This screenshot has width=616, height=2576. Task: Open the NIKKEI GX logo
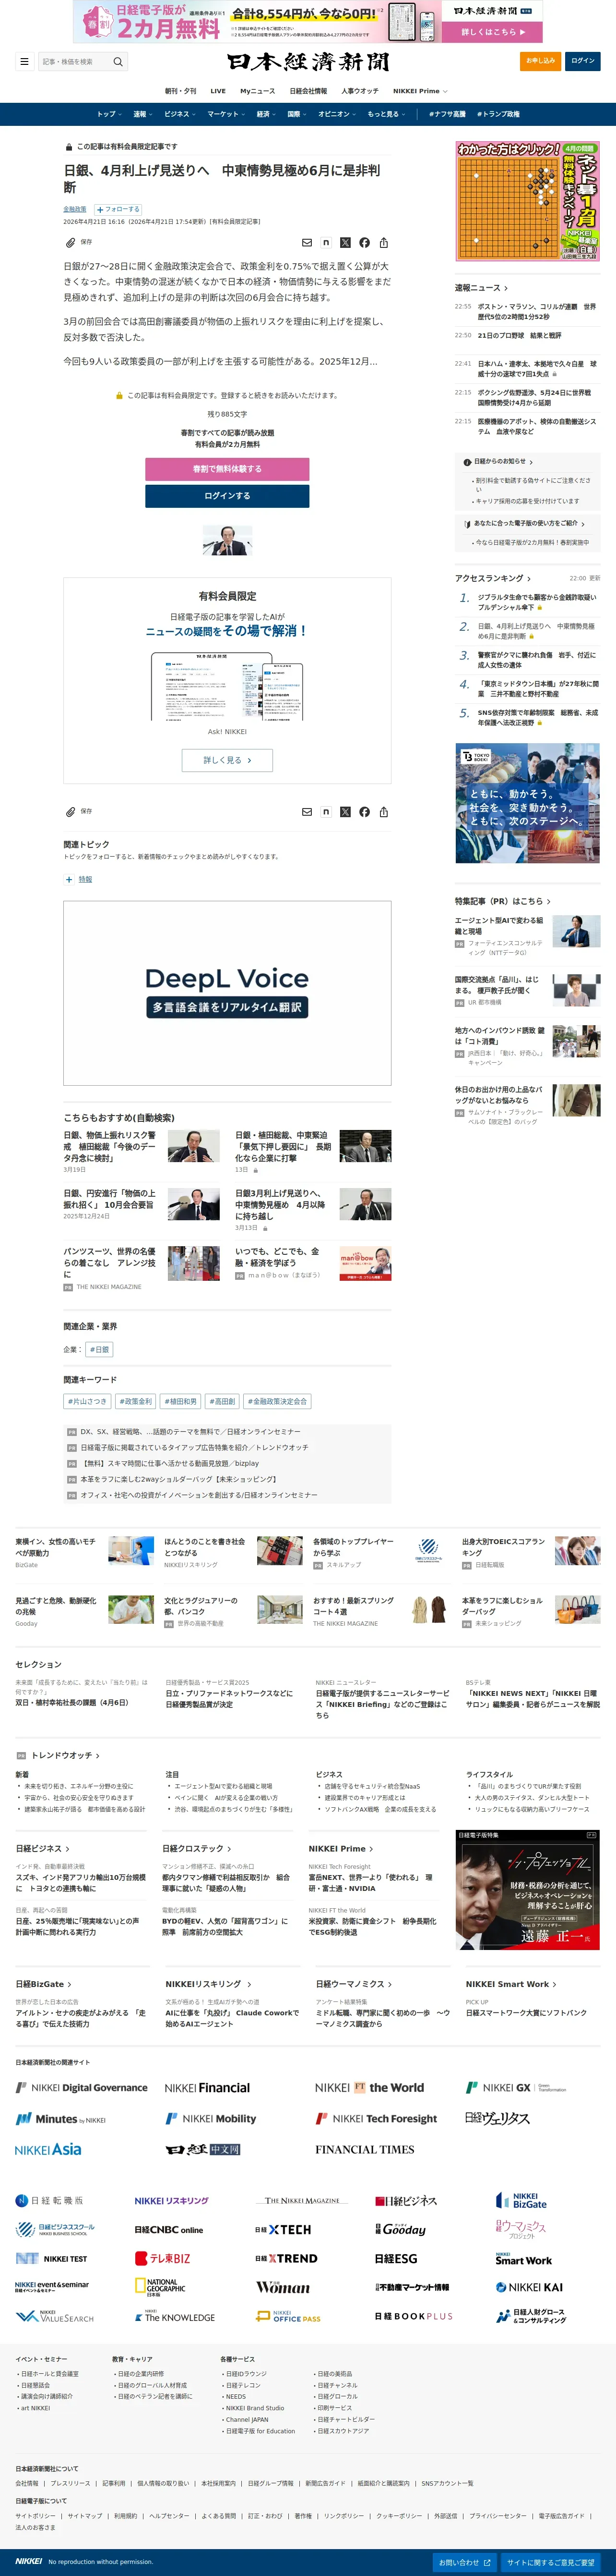coord(515,2087)
